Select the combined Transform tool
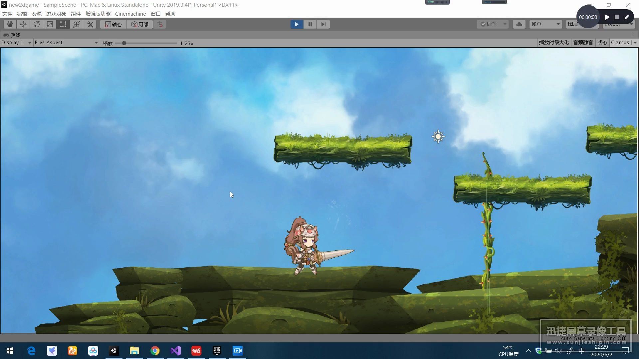This screenshot has height=359, width=639. pyautogui.click(x=77, y=24)
